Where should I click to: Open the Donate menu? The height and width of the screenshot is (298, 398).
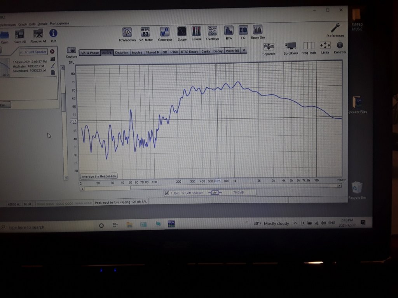point(42,24)
